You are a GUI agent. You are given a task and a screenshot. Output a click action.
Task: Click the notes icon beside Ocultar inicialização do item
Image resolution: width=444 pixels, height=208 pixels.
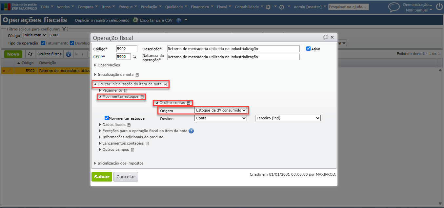[x=166, y=84]
